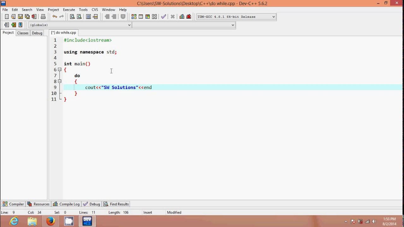Click the Open file toolbar icon
Image resolution: width=404 pixels, height=227 pixels.
(x=13, y=17)
